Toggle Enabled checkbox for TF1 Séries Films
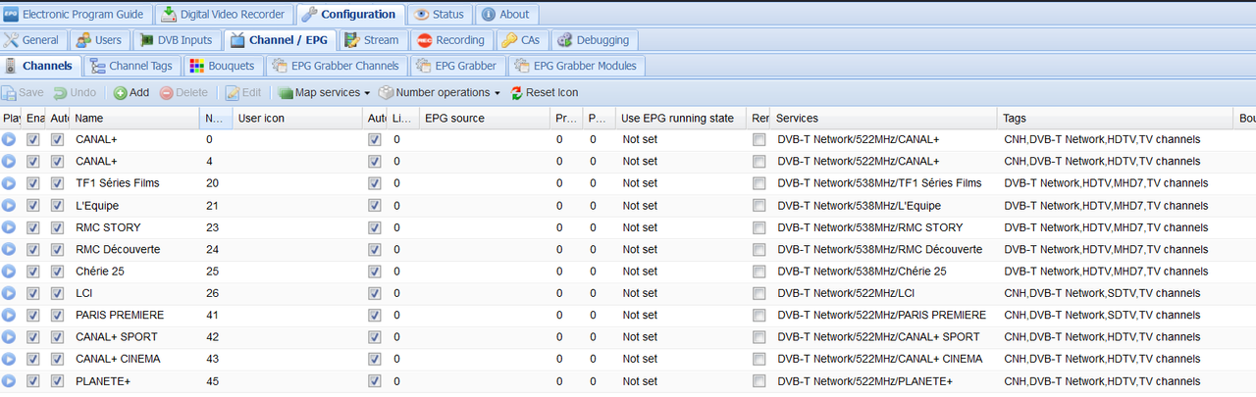 pos(32,183)
